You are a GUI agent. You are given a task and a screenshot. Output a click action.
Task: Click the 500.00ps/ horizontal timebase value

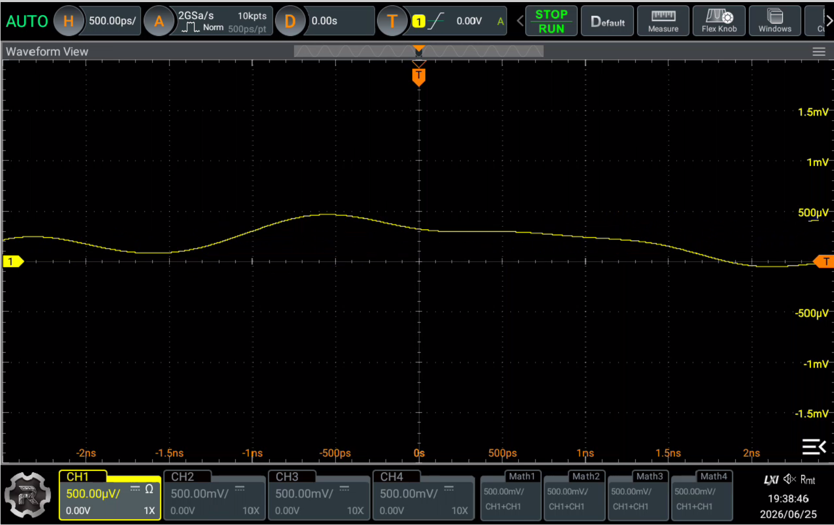point(112,21)
